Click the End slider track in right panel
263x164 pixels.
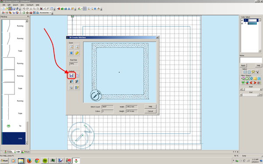pos(251,95)
